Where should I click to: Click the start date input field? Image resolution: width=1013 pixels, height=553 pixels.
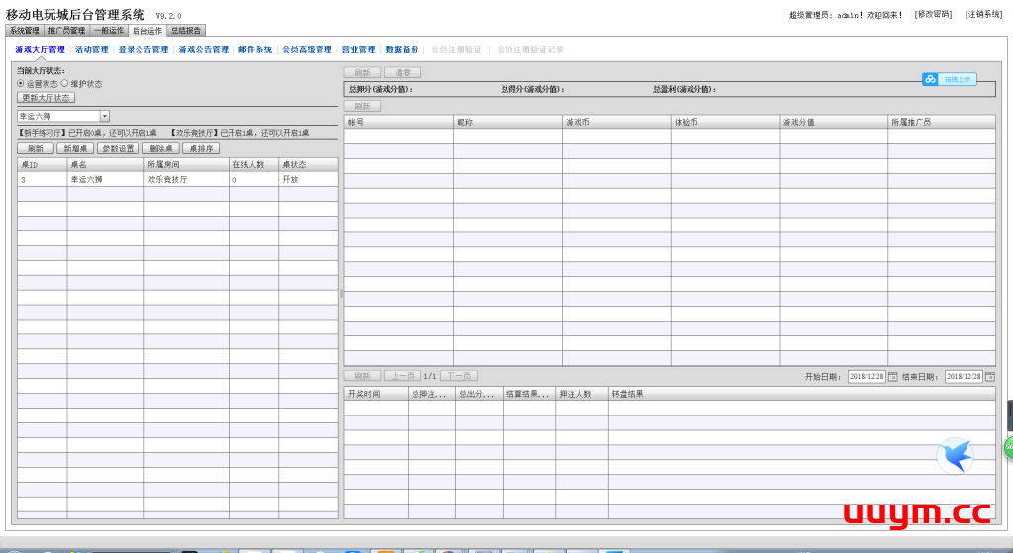(866, 376)
